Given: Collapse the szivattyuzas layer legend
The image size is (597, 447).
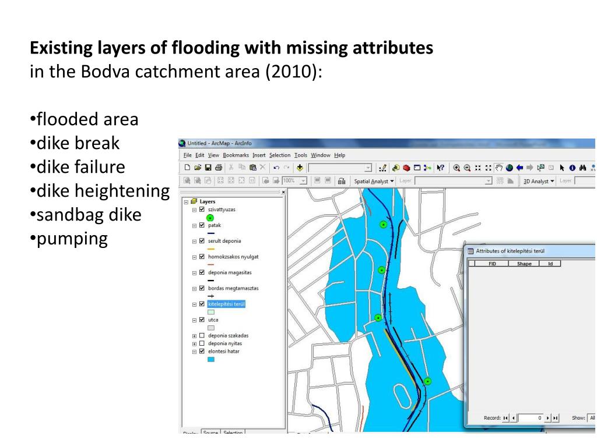Looking at the screenshot, I should tap(194, 210).
